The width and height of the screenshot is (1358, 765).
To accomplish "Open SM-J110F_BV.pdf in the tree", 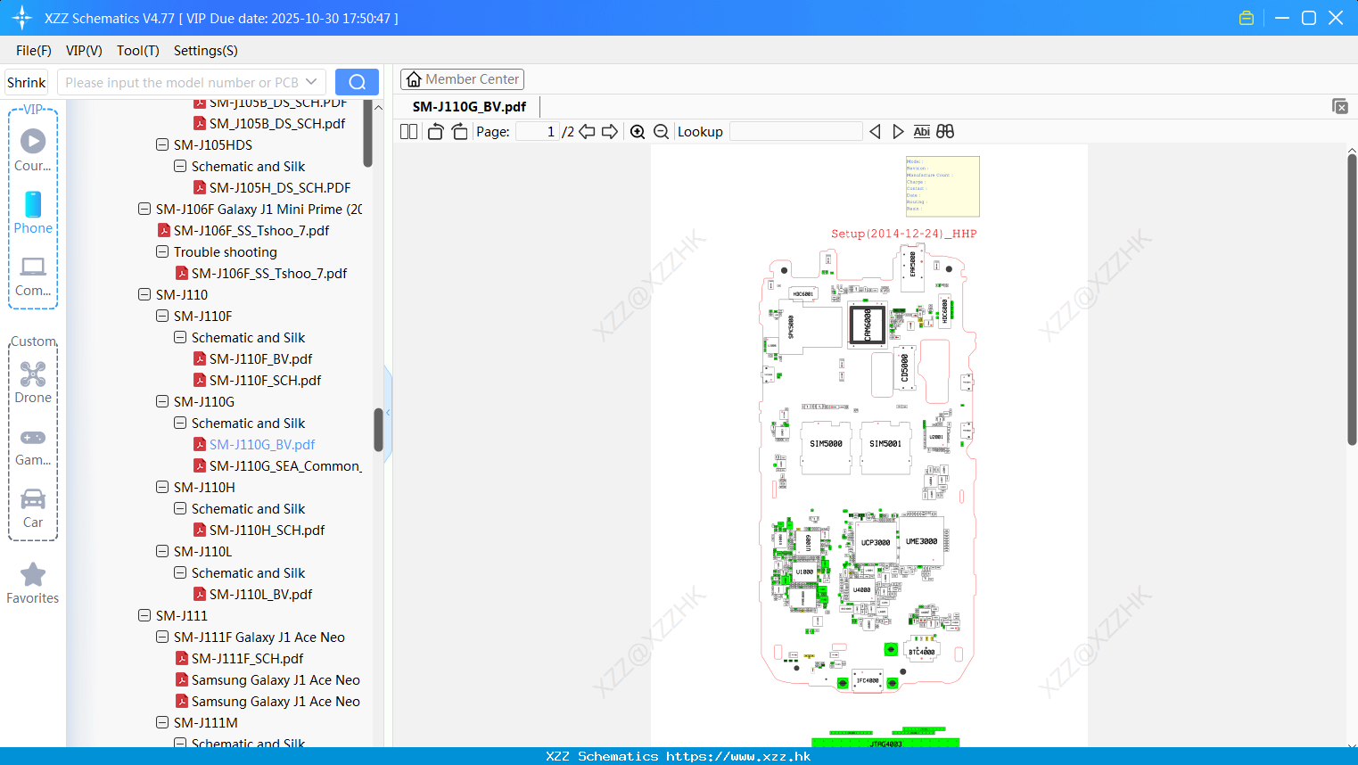I will 260,358.
